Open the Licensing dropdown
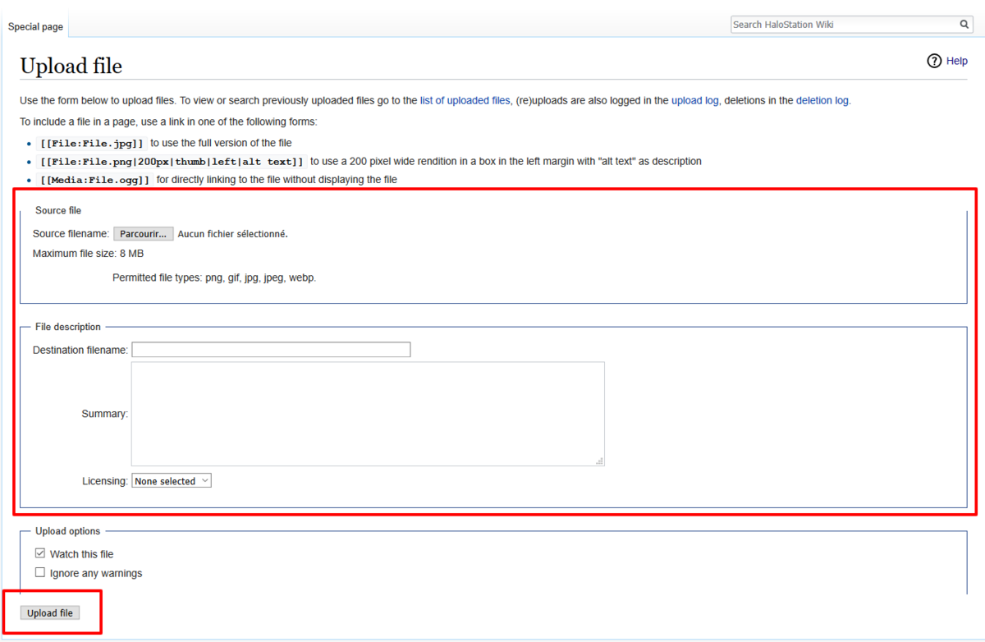The image size is (985, 642). coord(171,480)
